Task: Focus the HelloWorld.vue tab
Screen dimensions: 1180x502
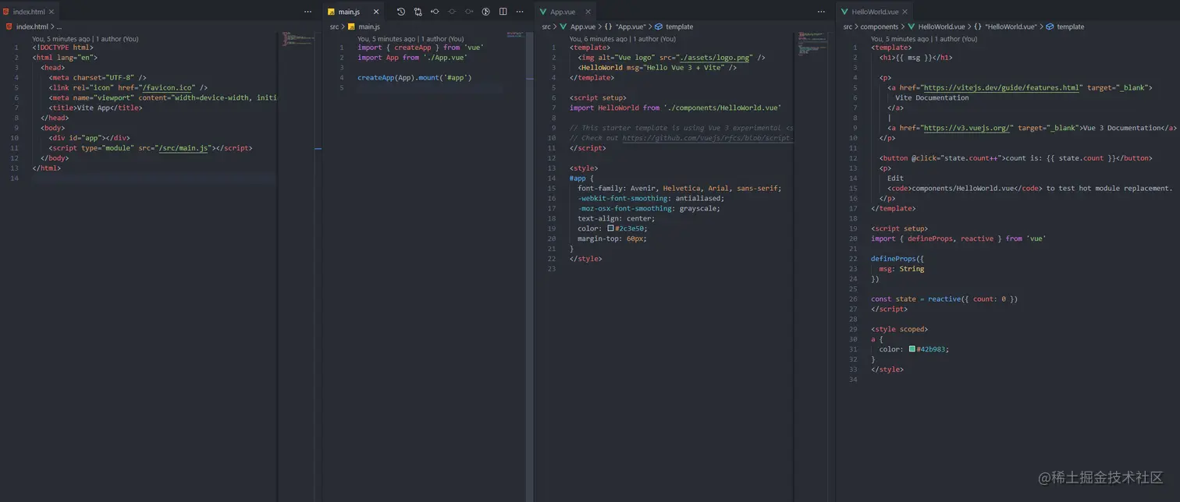Action: [x=876, y=12]
